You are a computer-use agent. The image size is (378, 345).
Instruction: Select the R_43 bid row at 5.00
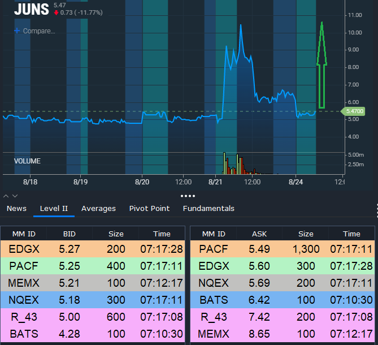[93, 317]
